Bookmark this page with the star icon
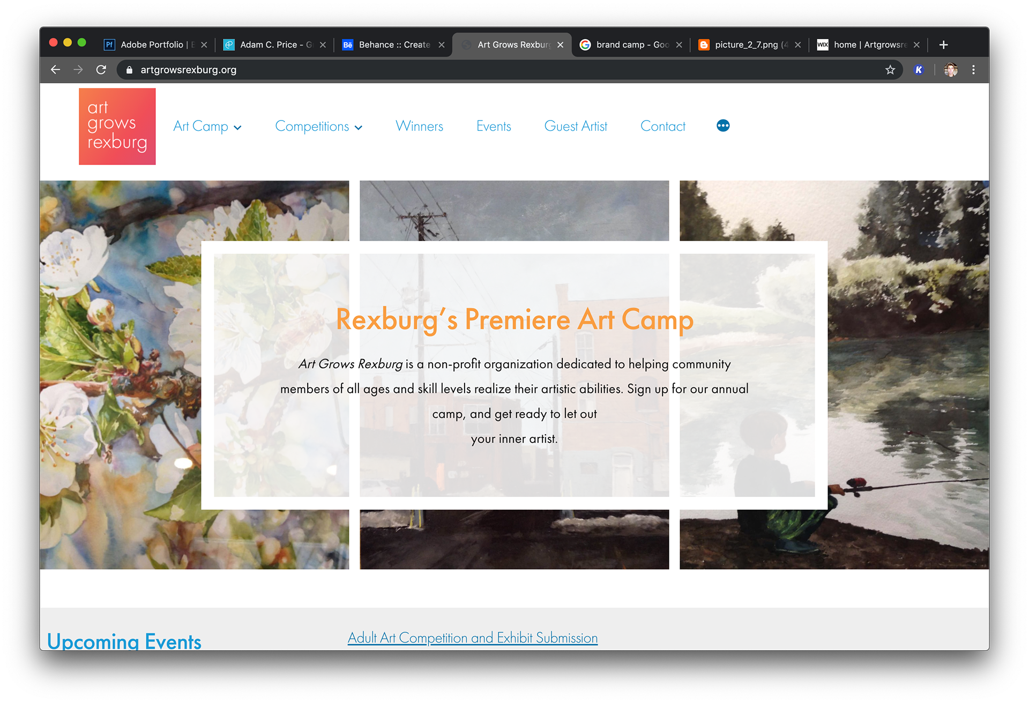Image resolution: width=1029 pixels, height=703 pixels. [890, 70]
